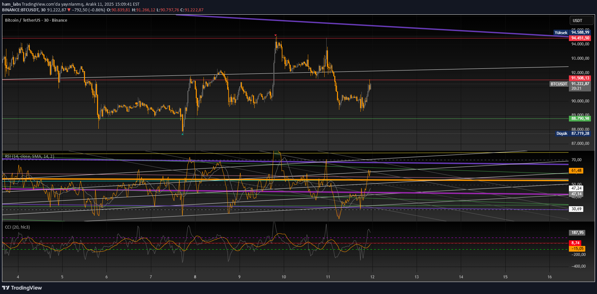Click the ham_labs author name
Viewport: 597px width, 294px height.
pyautogui.click(x=11, y=4)
